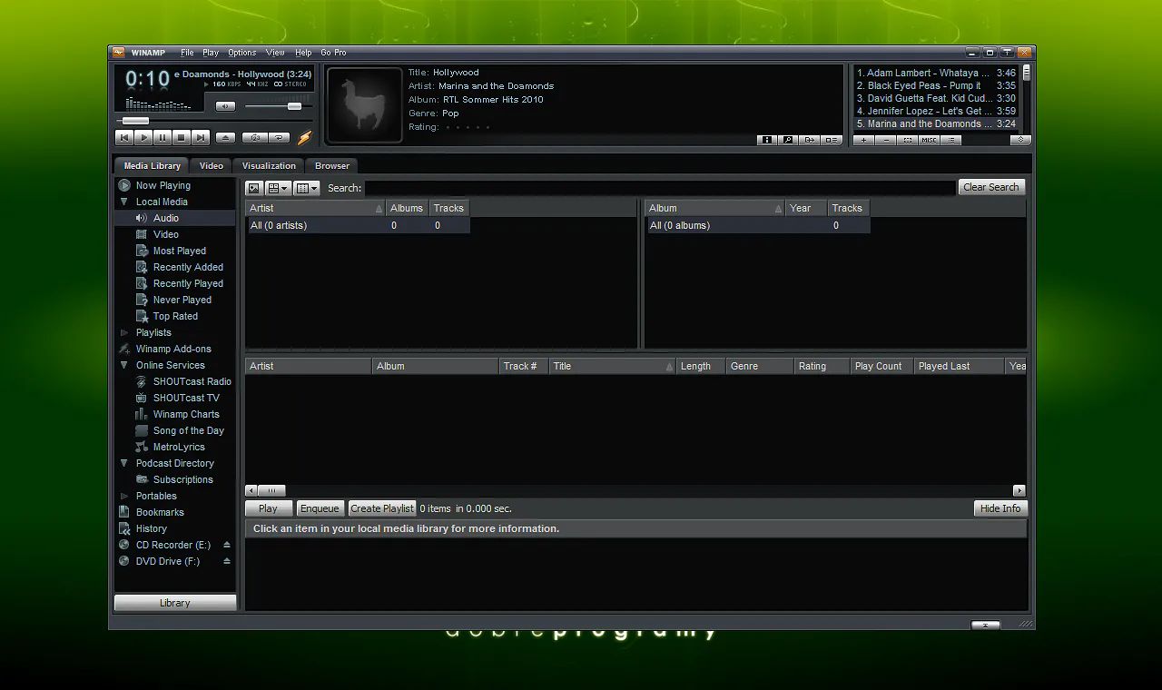The width and height of the screenshot is (1162, 690).
Task: Click the Winamp lightning bolt logo icon
Action: (x=303, y=137)
